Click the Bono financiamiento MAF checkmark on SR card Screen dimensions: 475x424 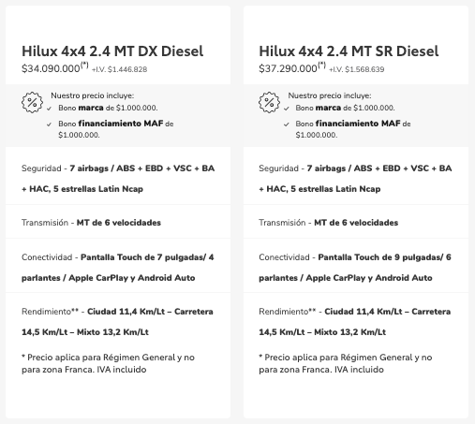[x=287, y=124]
